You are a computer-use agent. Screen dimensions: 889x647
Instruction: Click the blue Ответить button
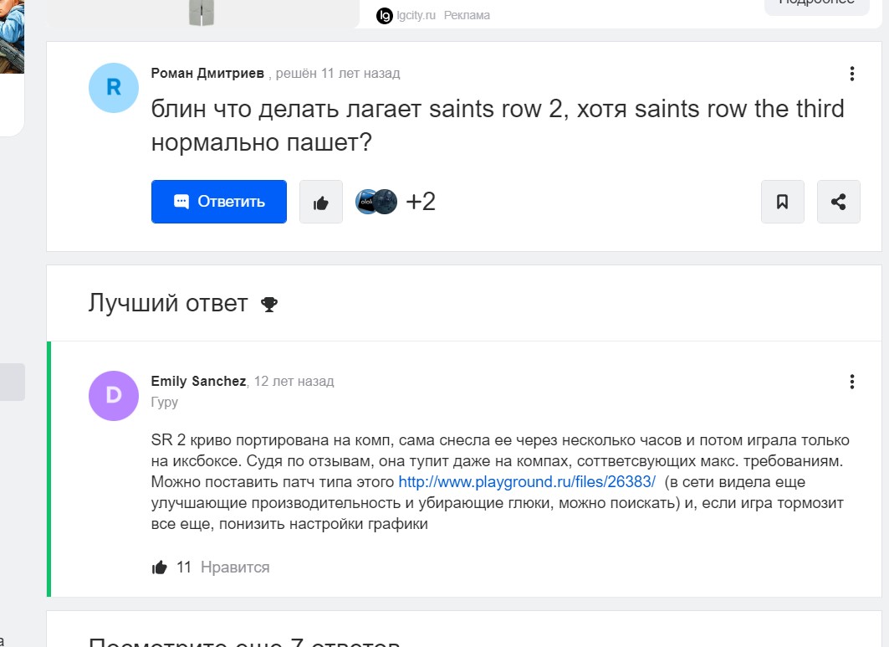219,202
